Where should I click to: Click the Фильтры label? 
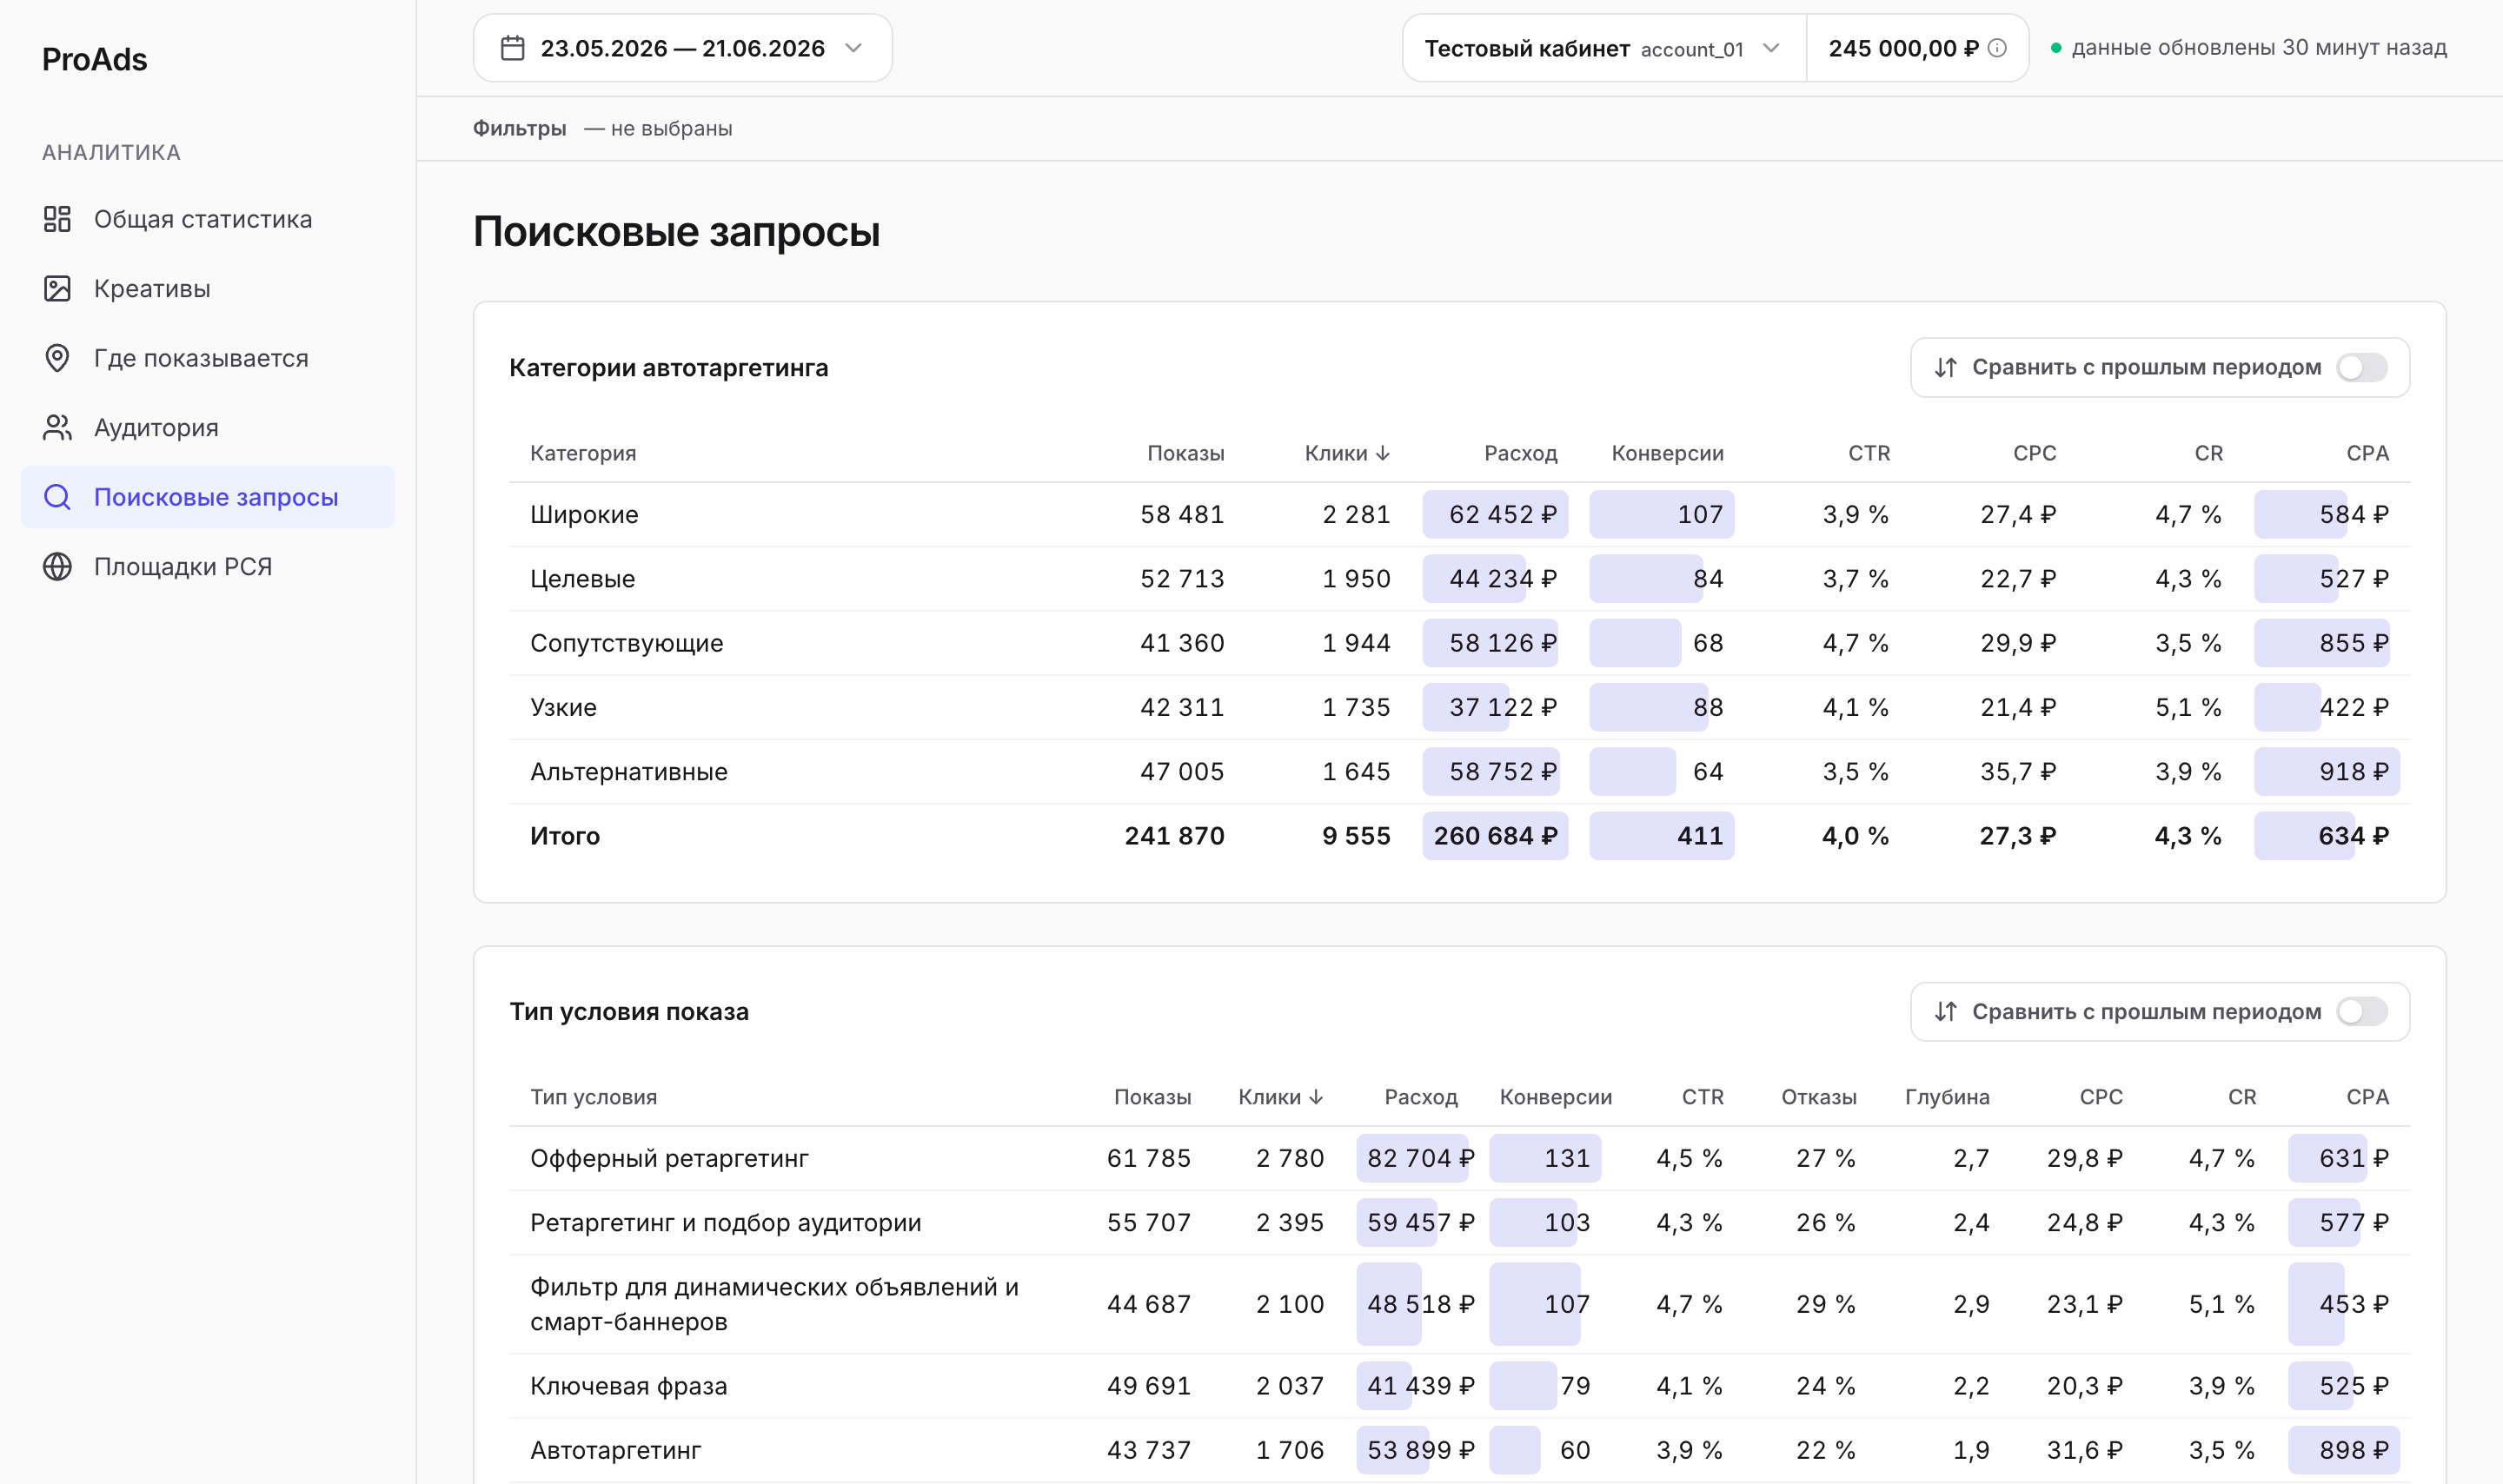(520, 129)
